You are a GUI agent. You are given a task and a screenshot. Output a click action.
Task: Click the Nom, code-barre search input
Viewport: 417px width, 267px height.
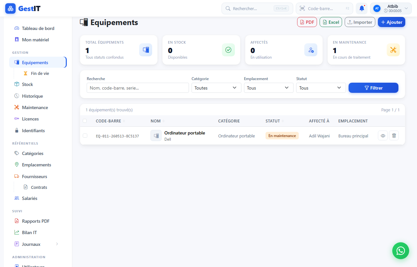tap(138, 88)
